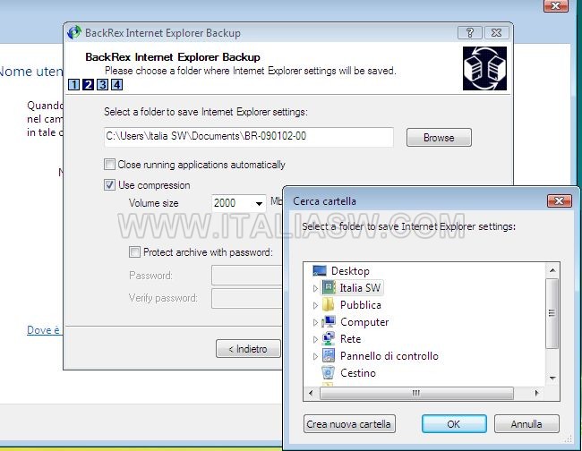Click the Password input field
This screenshot has width=582, height=451.
pyautogui.click(x=247, y=276)
